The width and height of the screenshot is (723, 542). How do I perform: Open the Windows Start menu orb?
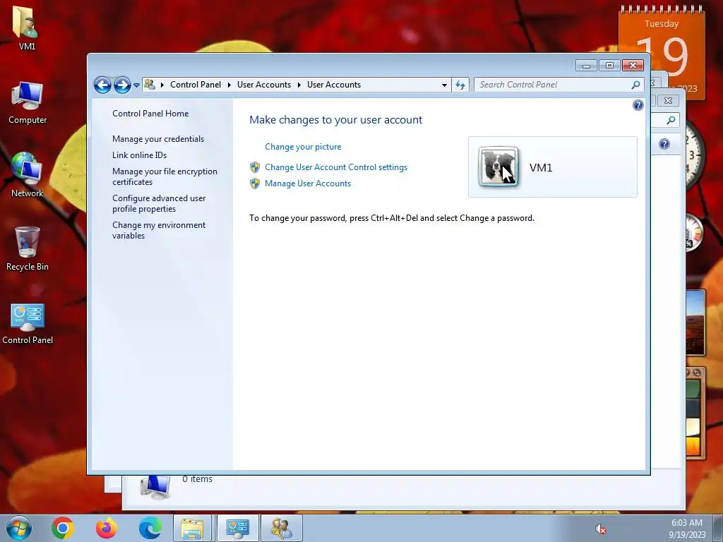click(x=19, y=528)
